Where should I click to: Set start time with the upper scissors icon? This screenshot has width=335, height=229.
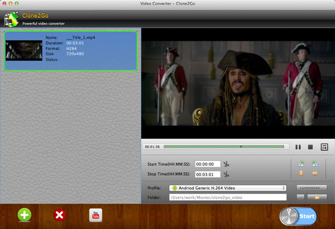click(226, 164)
